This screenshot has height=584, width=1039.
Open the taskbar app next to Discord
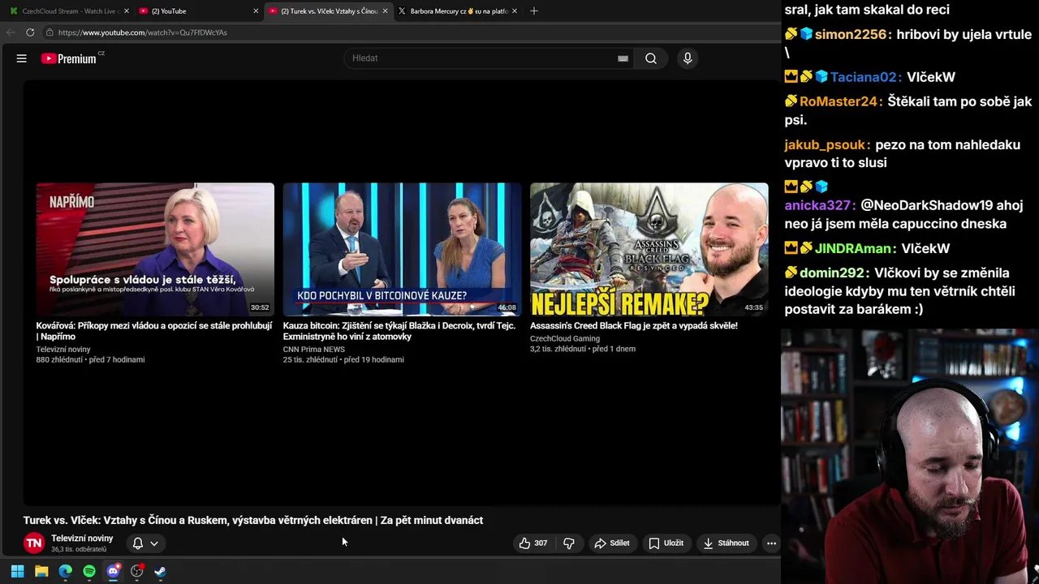[137, 571]
